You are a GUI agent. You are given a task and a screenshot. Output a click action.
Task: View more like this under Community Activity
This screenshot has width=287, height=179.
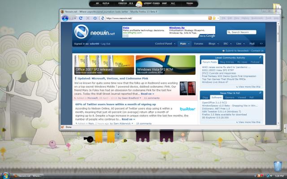249,87
